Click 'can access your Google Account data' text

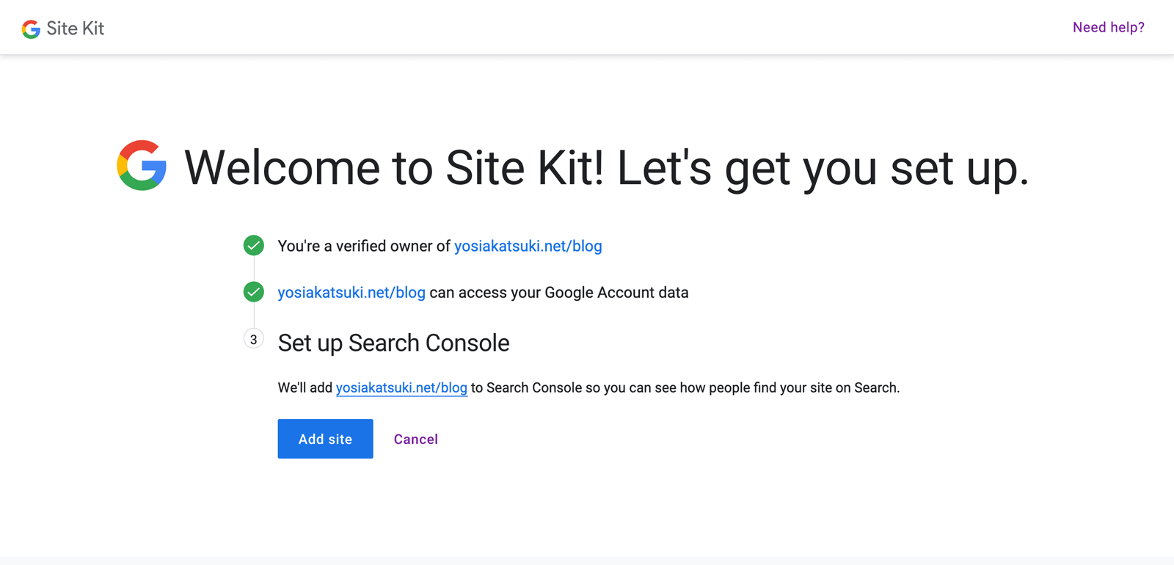tap(559, 292)
